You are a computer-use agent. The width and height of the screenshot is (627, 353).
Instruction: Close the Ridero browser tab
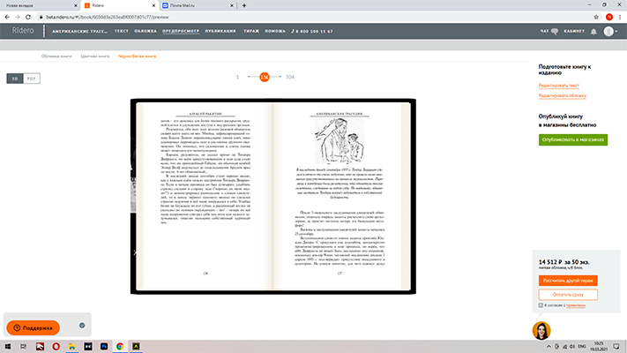coord(154,5)
